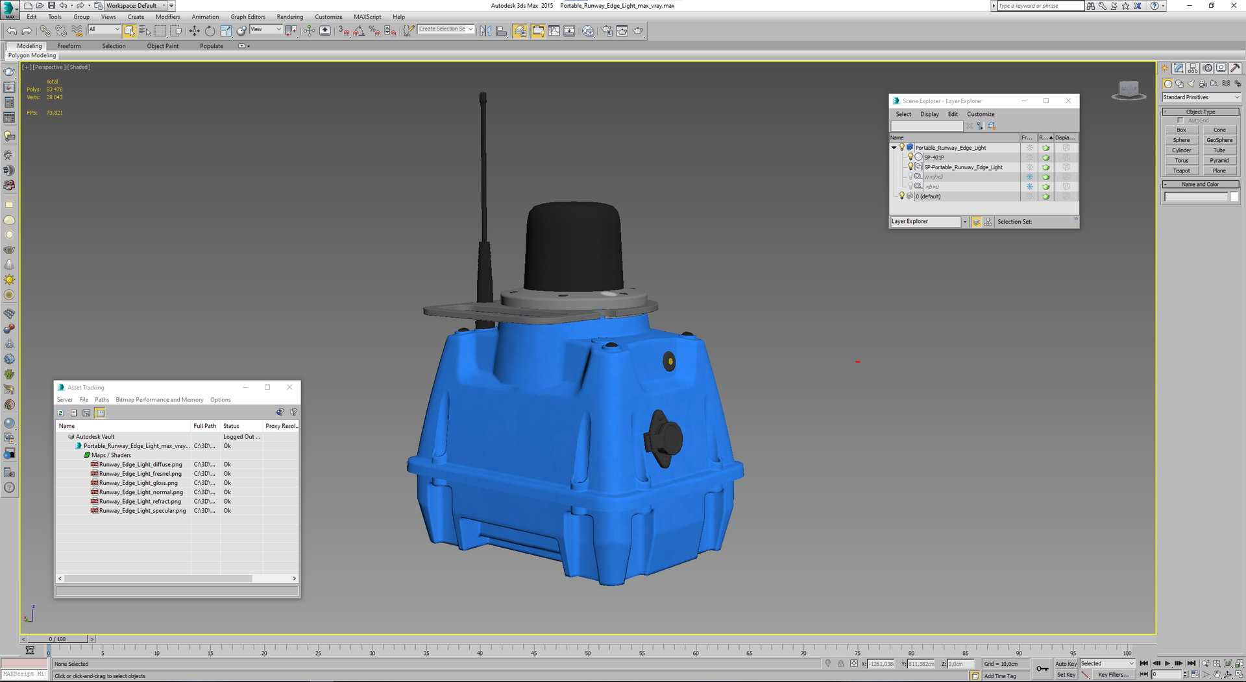1246x682 pixels.
Task: Toggle Set Key animation mode
Action: pyautogui.click(x=1066, y=675)
